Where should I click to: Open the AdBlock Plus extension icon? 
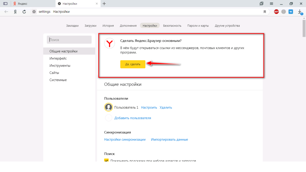coord(276,12)
